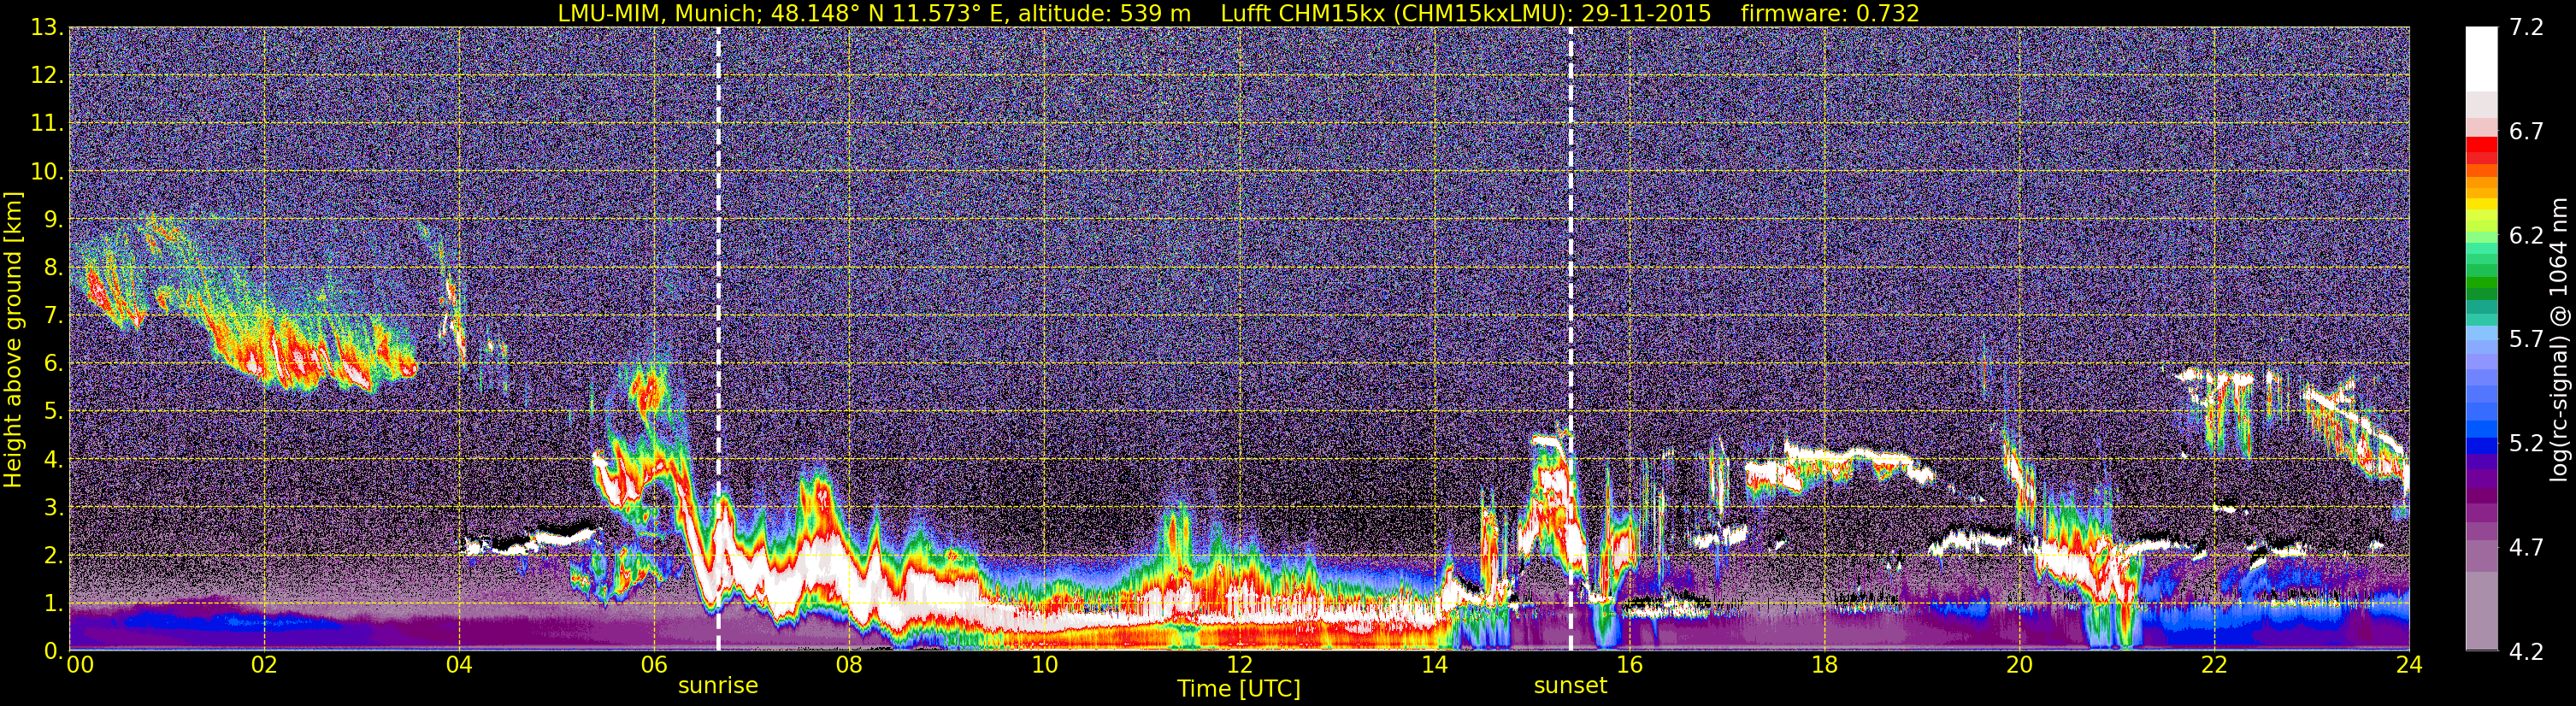Image resolution: width=2576 pixels, height=706 pixels.
Task: Click colorbar value '6.7'
Action: point(2526,131)
